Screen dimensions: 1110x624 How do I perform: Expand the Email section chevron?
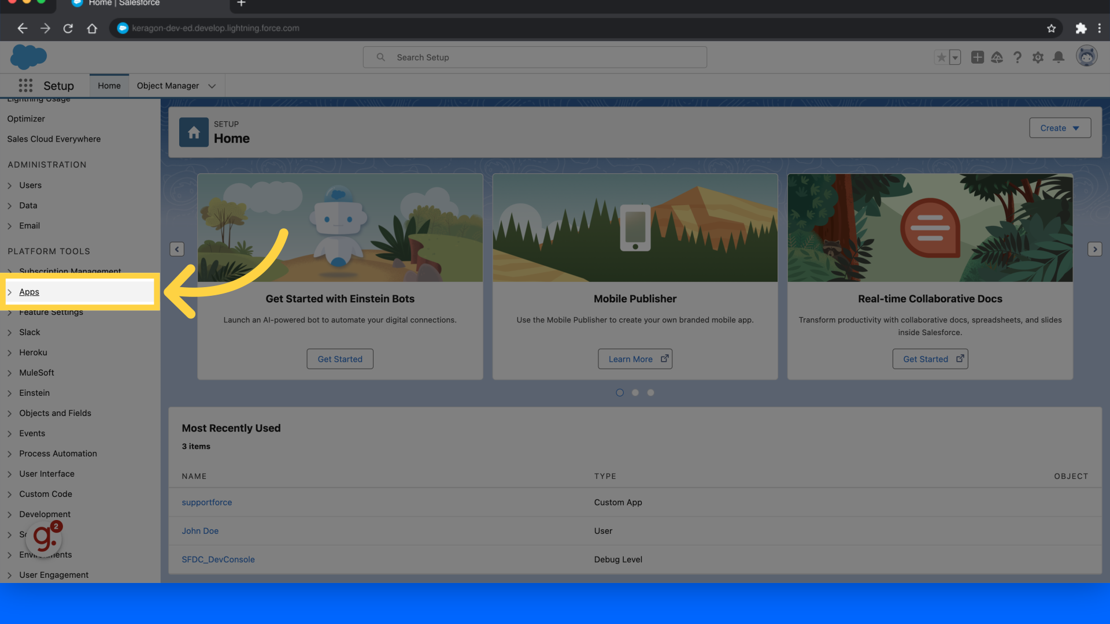[10, 226]
